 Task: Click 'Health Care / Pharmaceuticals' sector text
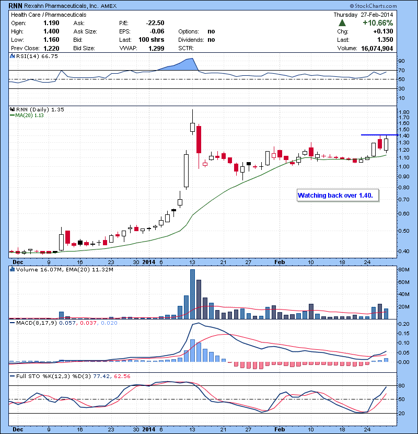(49, 15)
